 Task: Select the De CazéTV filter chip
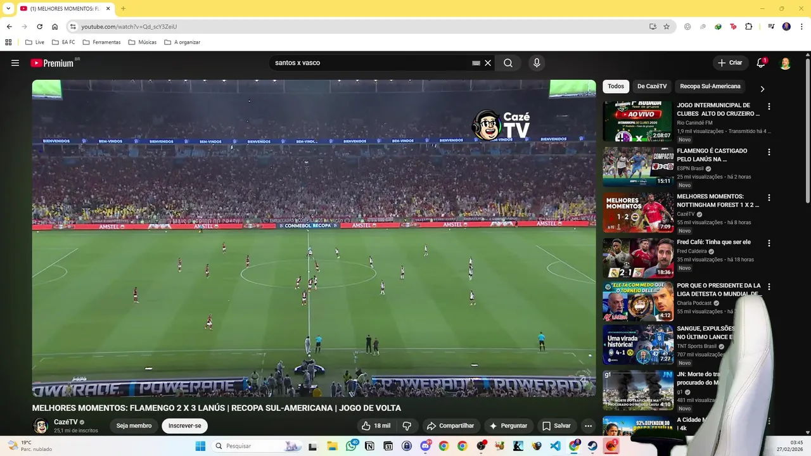(x=652, y=86)
